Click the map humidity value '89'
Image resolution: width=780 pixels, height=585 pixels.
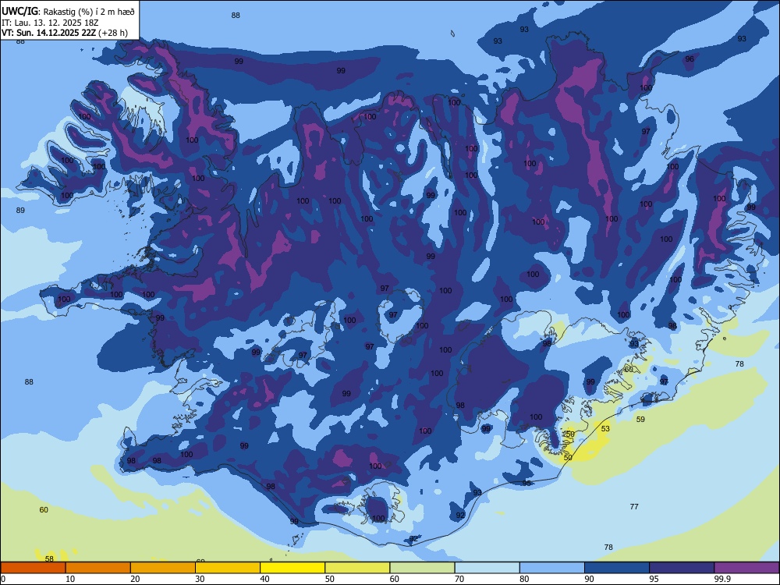tap(20, 211)
